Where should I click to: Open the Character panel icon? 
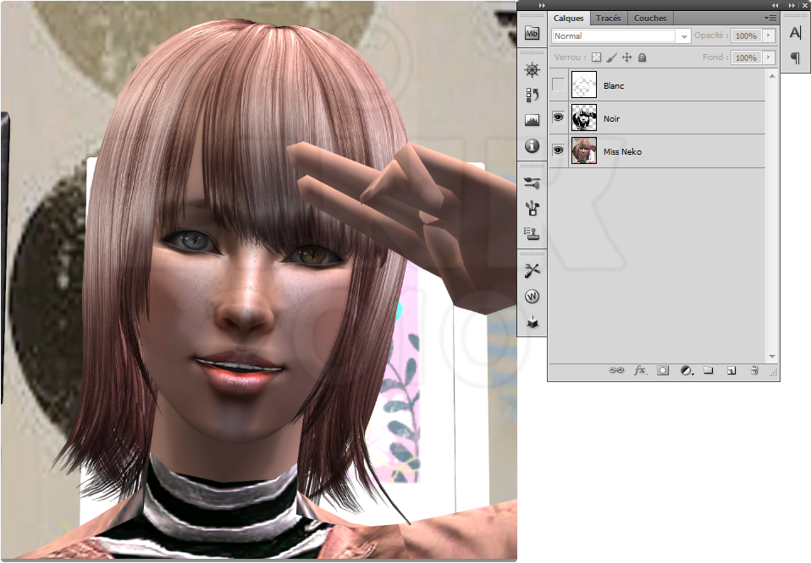[795, 33]
